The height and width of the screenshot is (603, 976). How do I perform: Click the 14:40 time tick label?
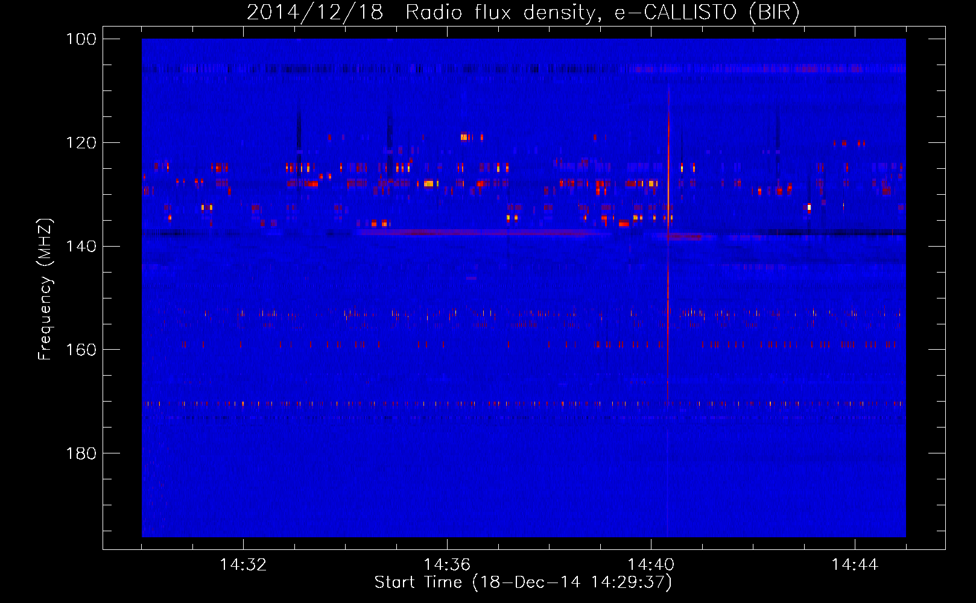pos(651,565)
